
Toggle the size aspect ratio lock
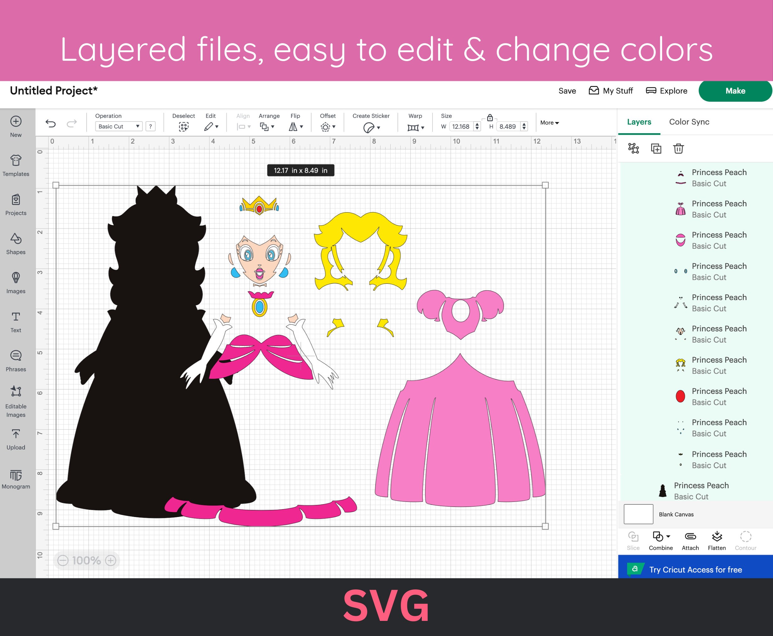click(x=490, y=118)
